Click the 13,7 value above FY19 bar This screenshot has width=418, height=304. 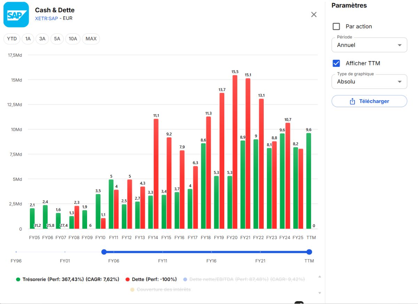[x=222, y=90]
